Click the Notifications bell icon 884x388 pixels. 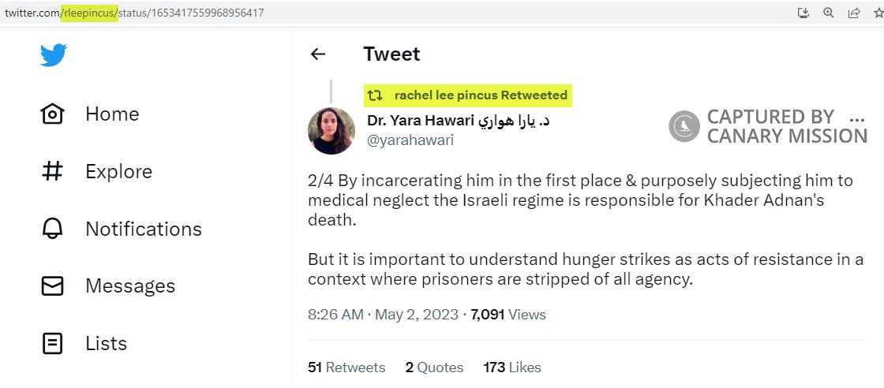[52, 229]
